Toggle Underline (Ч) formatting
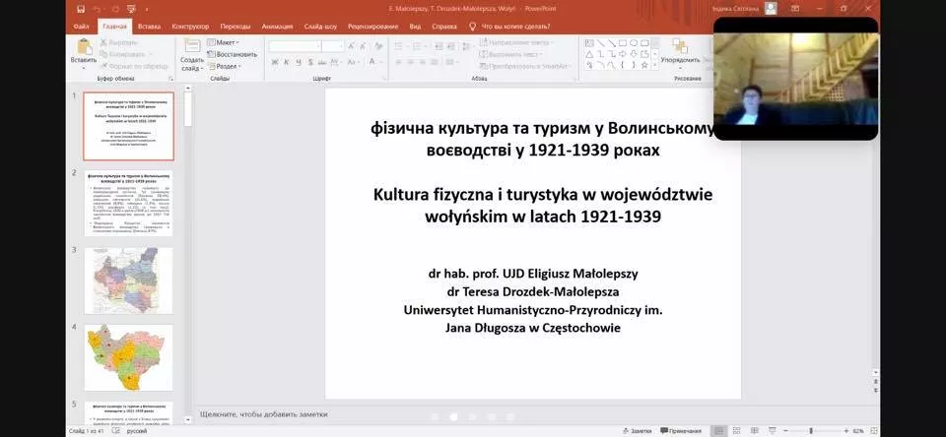The image size is (946, 437). [300, 63]
